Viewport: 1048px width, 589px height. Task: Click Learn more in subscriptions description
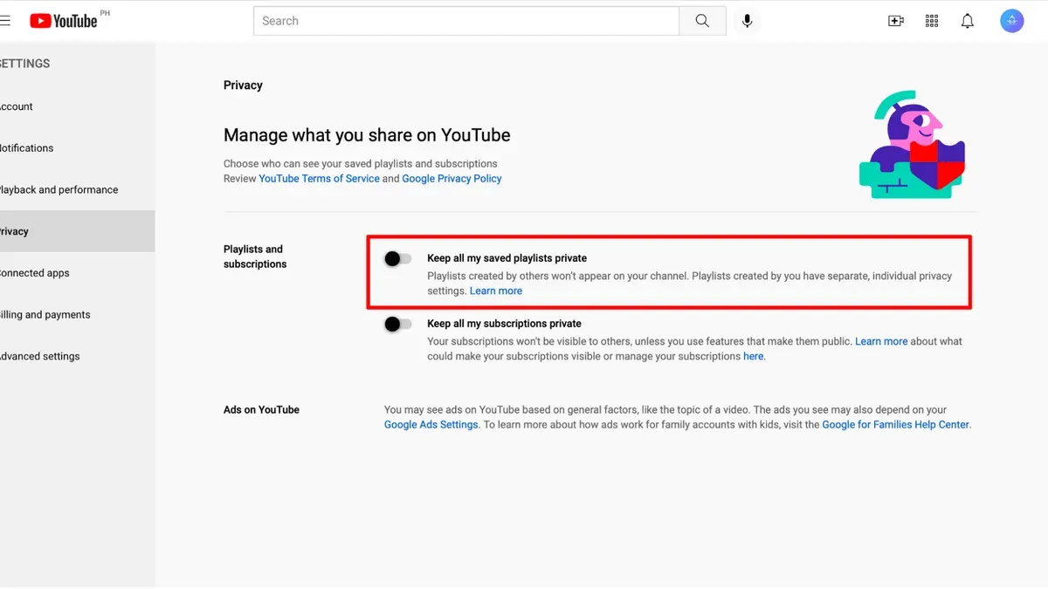(x=881, y=341)
